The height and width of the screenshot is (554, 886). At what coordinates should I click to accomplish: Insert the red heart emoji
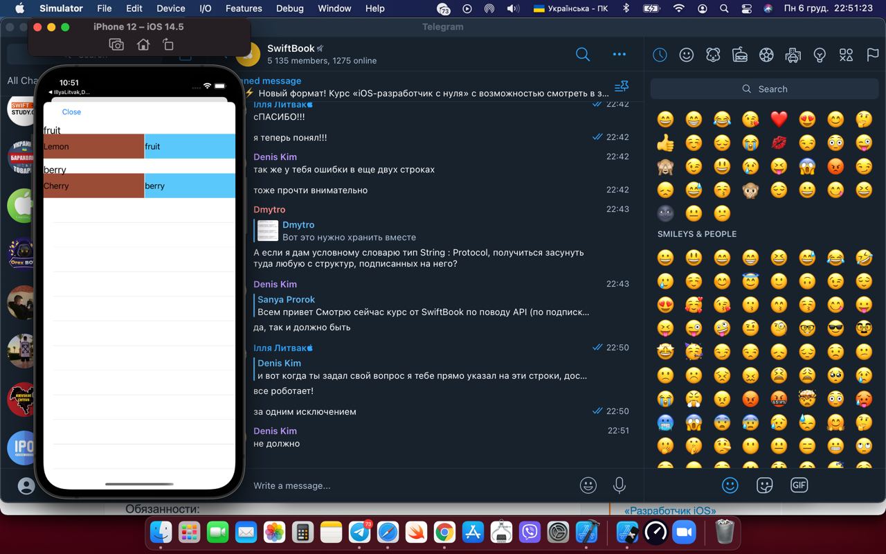click(779, 119)
